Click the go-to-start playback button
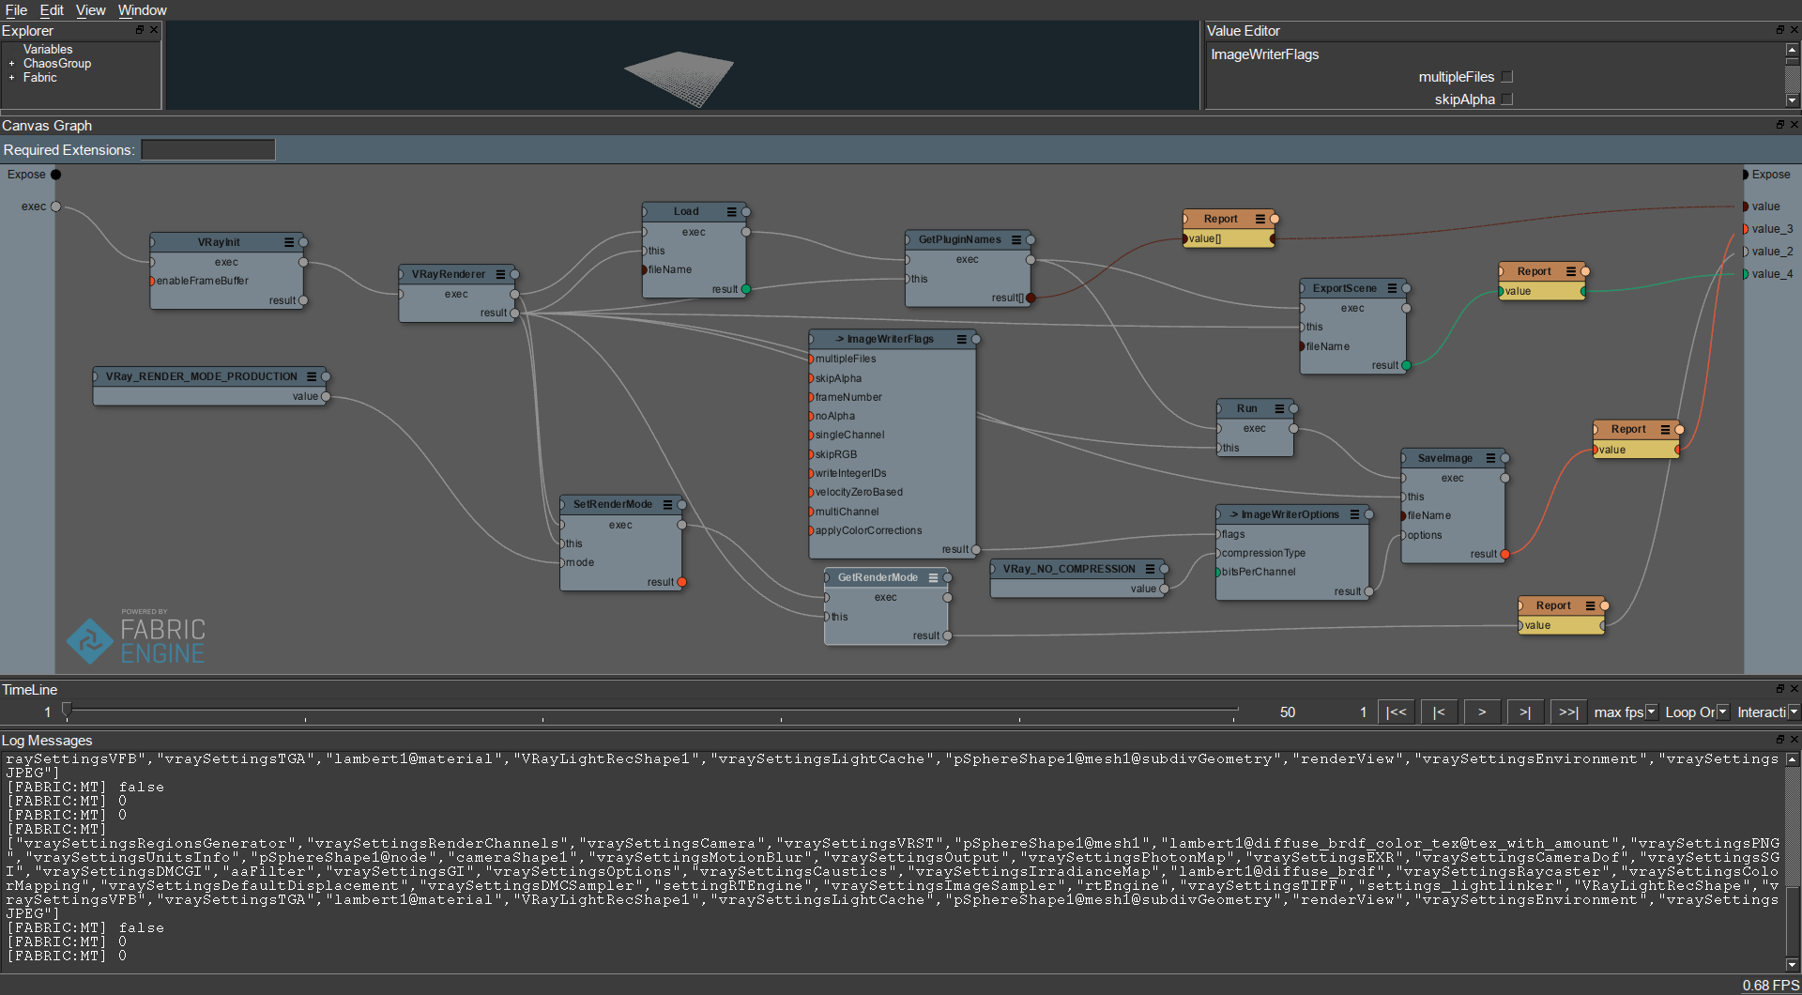The width and height of the screenshot is (1802, 995). tap(1396, 712)
